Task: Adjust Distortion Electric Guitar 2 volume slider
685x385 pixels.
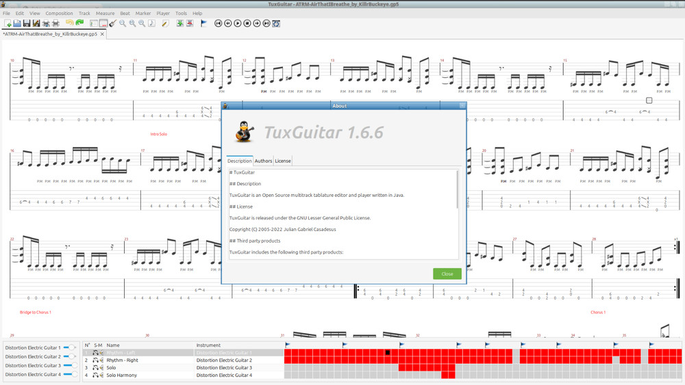Action: coord(70,357)
